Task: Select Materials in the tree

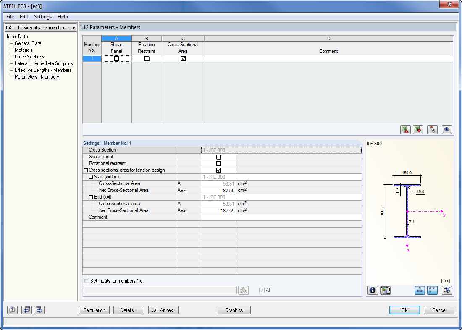Action: click(x=24, y=50)
